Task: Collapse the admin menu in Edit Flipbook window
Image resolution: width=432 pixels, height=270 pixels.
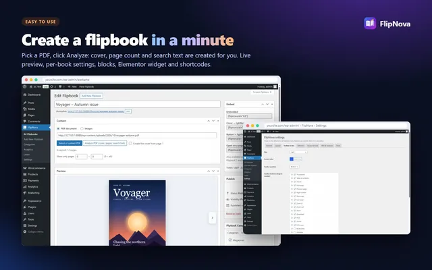Action: [33, 232]
